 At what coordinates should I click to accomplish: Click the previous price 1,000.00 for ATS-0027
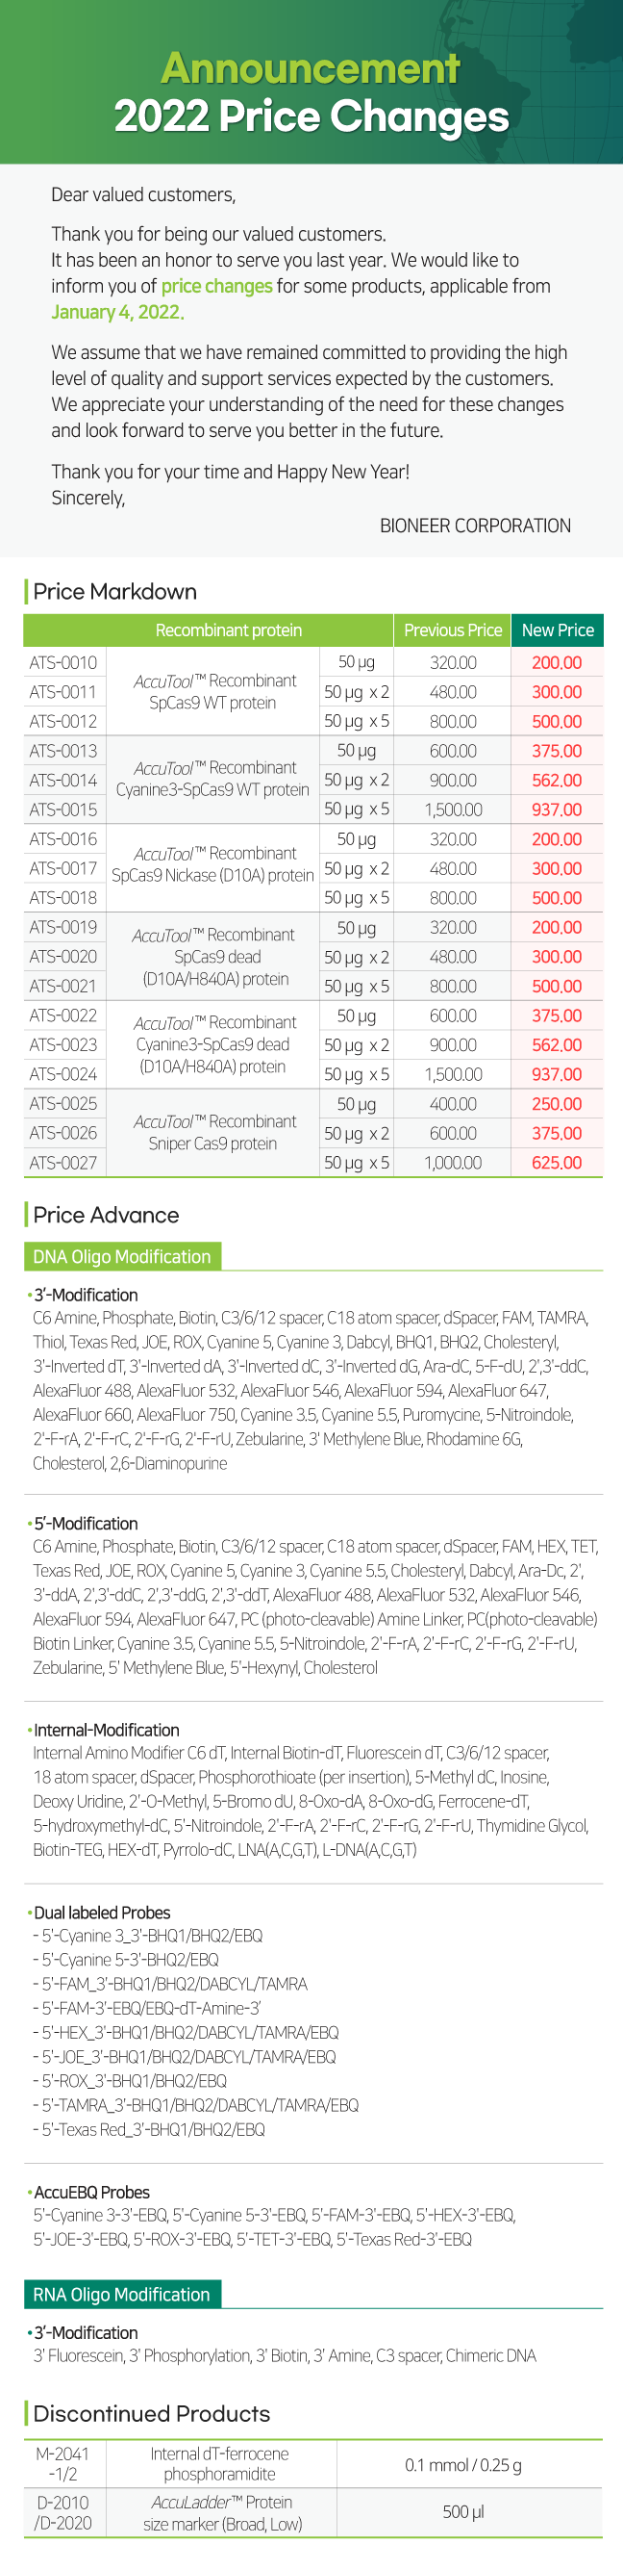453,1163
